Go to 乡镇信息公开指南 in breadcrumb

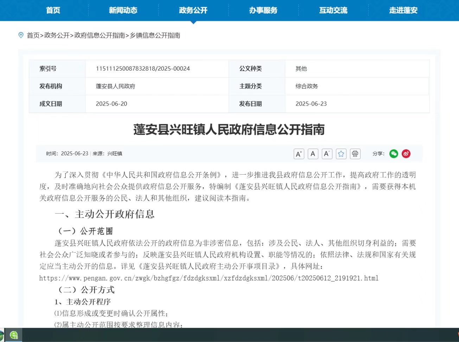[155, 36]
